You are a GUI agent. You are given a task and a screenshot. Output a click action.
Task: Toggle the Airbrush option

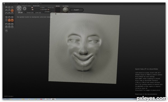click(24, 6)
